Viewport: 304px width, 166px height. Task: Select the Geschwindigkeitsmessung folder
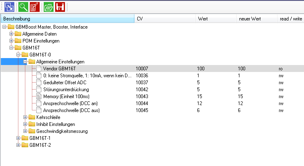point(62,131)
